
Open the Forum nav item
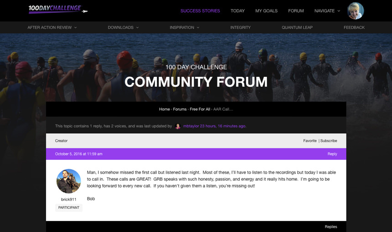point(296,11)
